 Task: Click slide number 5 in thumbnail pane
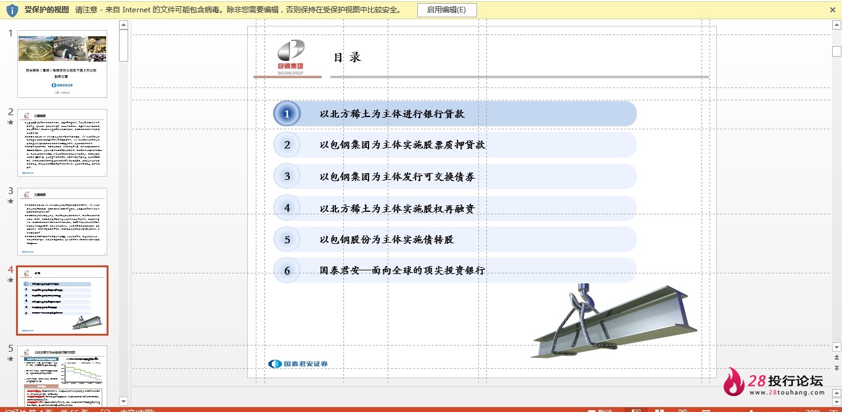click(10, 348)
